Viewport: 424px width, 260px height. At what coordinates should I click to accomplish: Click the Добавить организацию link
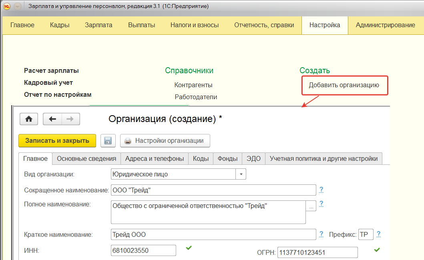click(x=344, y=85)
